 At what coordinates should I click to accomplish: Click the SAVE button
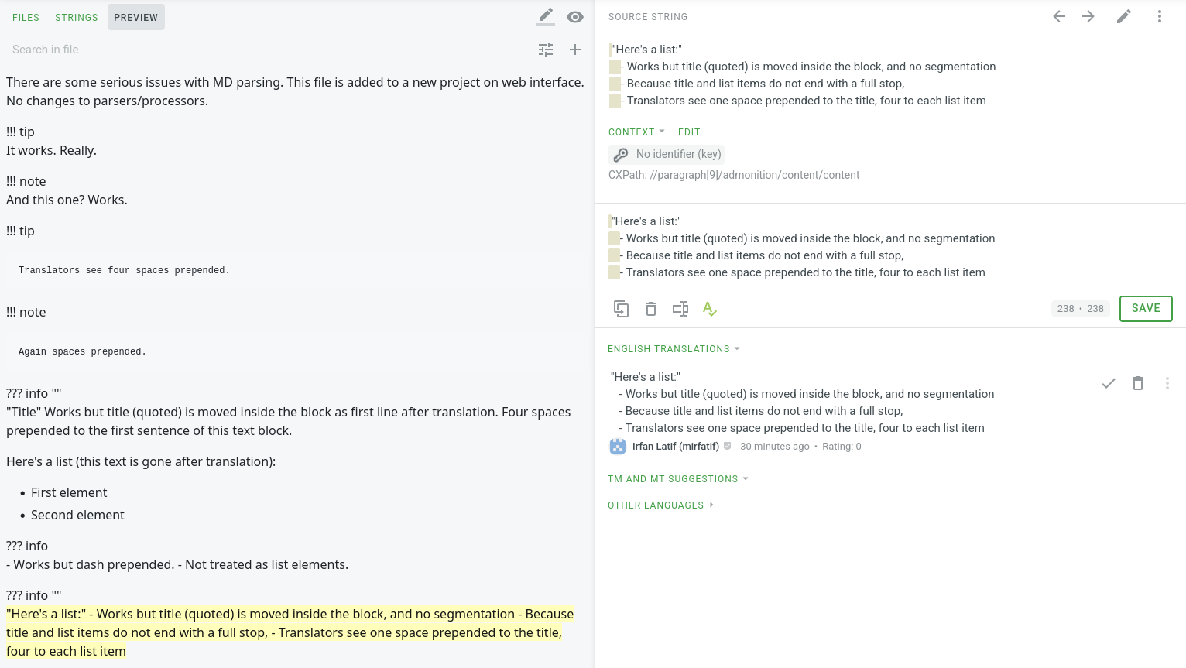1145,308
